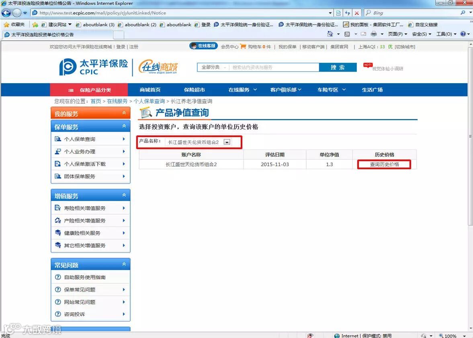Go to 保险超市 in navigation bar

tap(195, 90)
